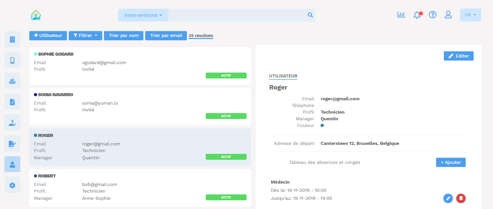
Task: Click + Ajouter for absences
Action: point(451,162)
